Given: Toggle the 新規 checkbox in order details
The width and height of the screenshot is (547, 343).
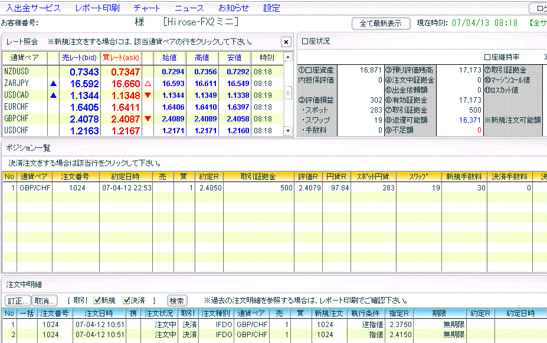Looking at the screenshot, I should [x=97, y=301].
